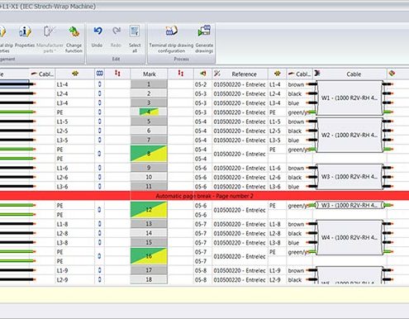
Task: Click green PE wire left of mark 4
Action: [x=17, y=112]
